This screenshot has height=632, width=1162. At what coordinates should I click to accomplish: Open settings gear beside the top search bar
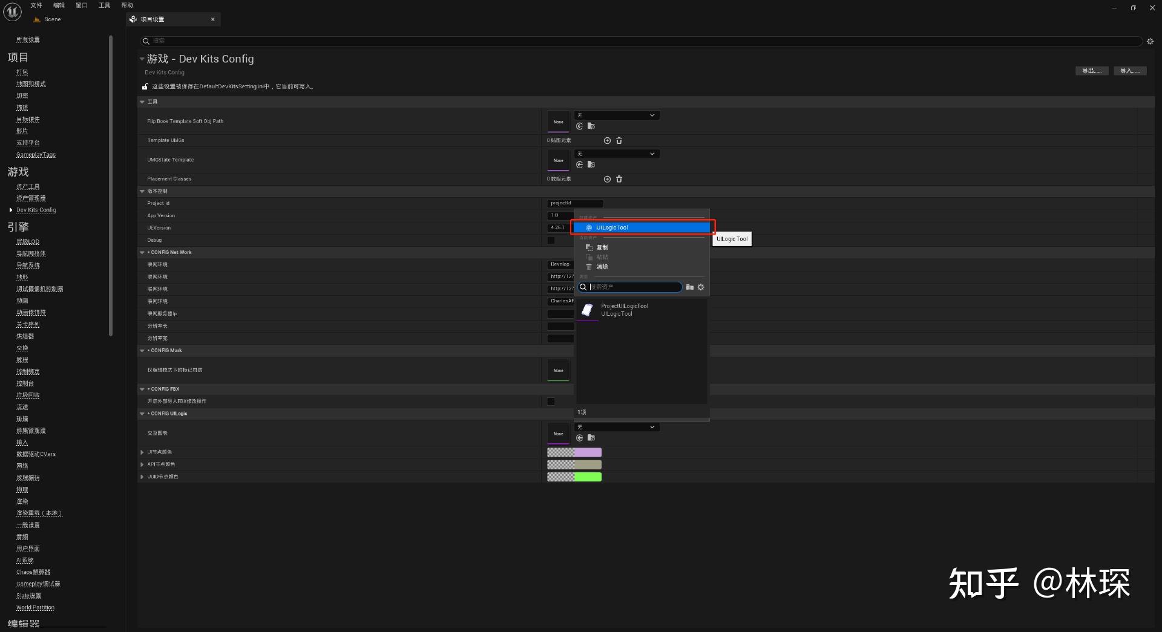(x=1151, y=41)
